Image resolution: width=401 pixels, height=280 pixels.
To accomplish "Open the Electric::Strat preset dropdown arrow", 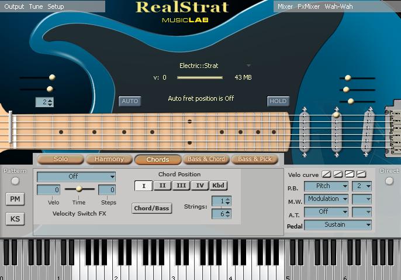I will pyautogui.click(x=248, y=66).
